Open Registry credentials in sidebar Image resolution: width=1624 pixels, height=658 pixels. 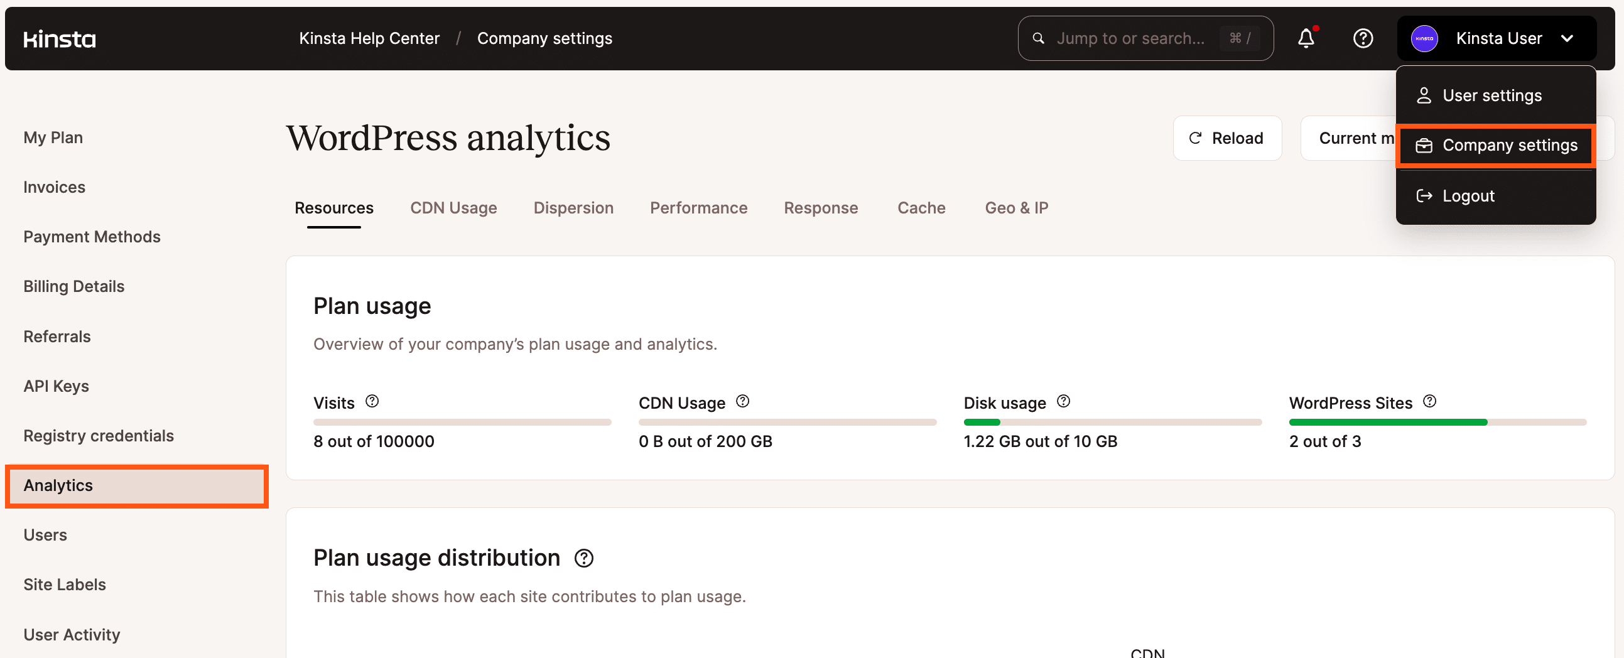point(99,436)
